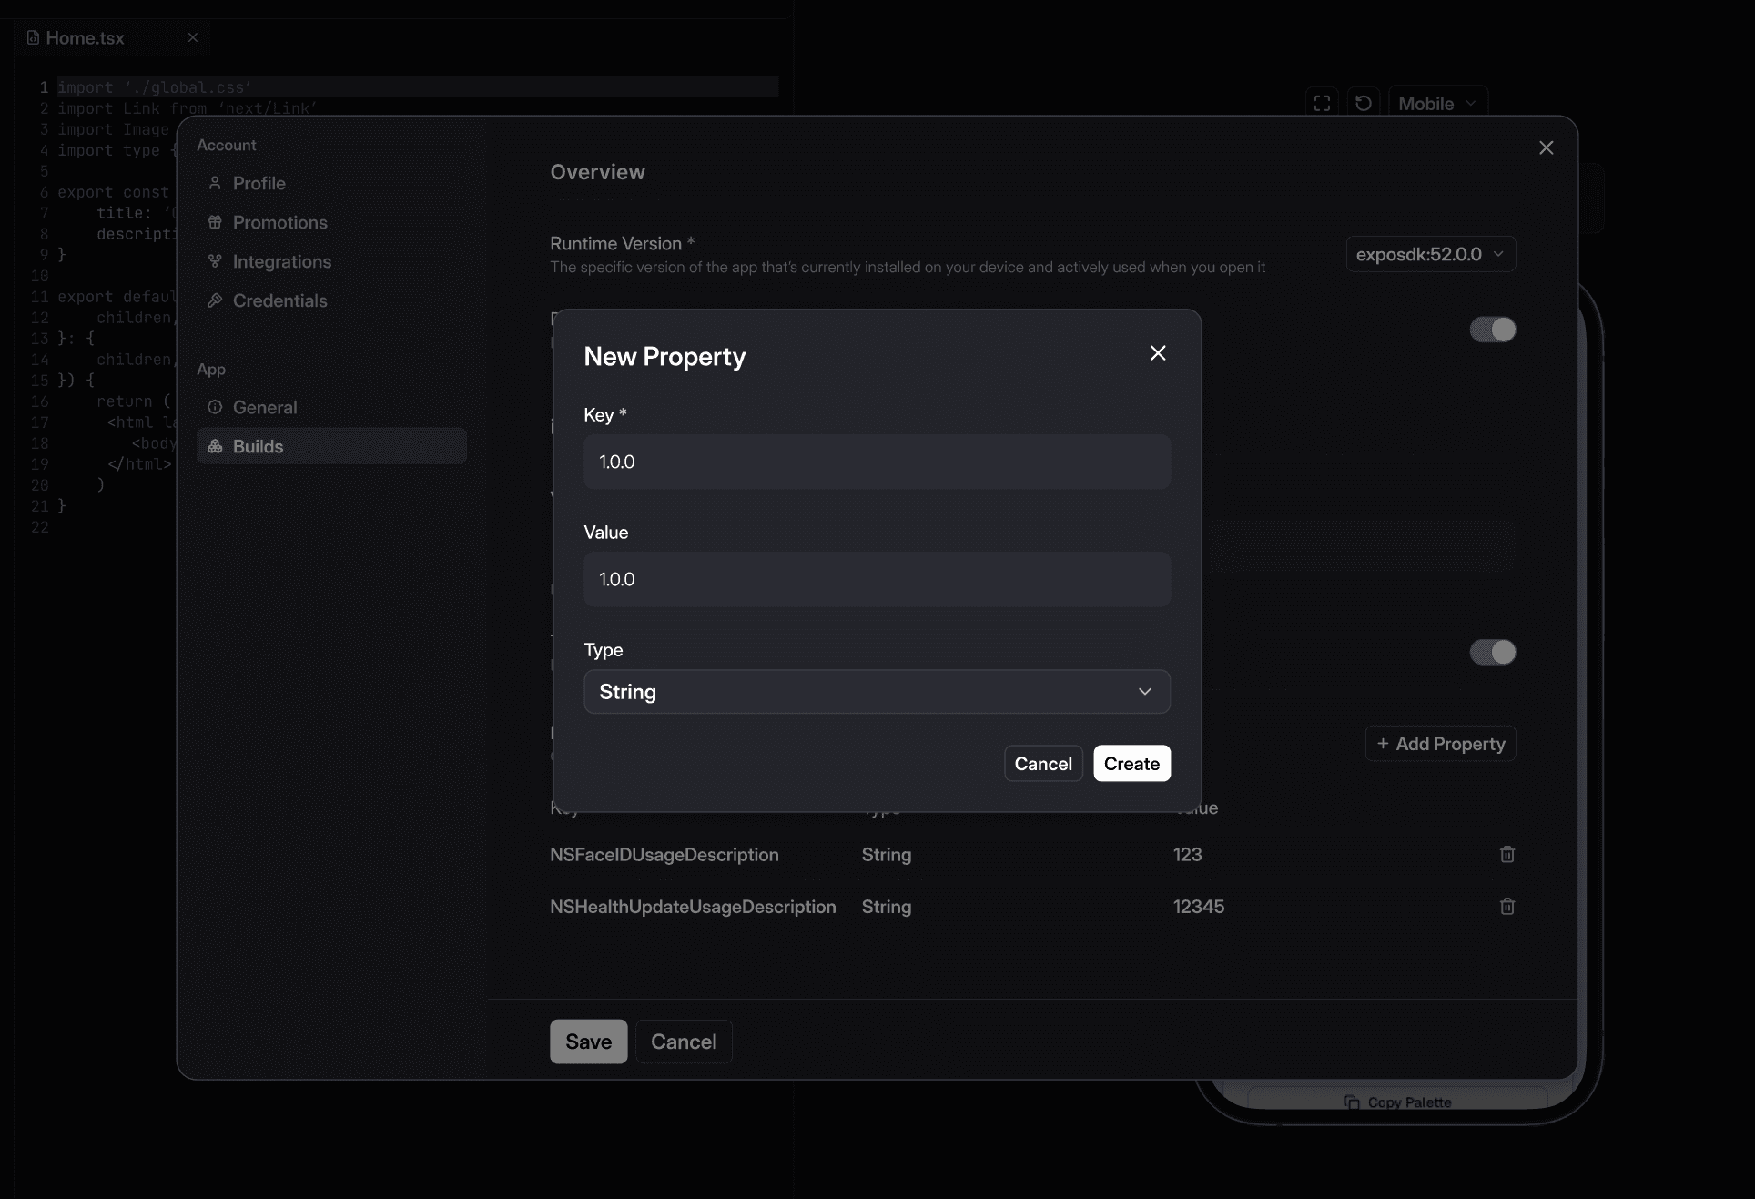Click the Copy Palette icon
Image resolution: width=1755 pixels, height=1199 pixels.
(x=1352, y=1102)
